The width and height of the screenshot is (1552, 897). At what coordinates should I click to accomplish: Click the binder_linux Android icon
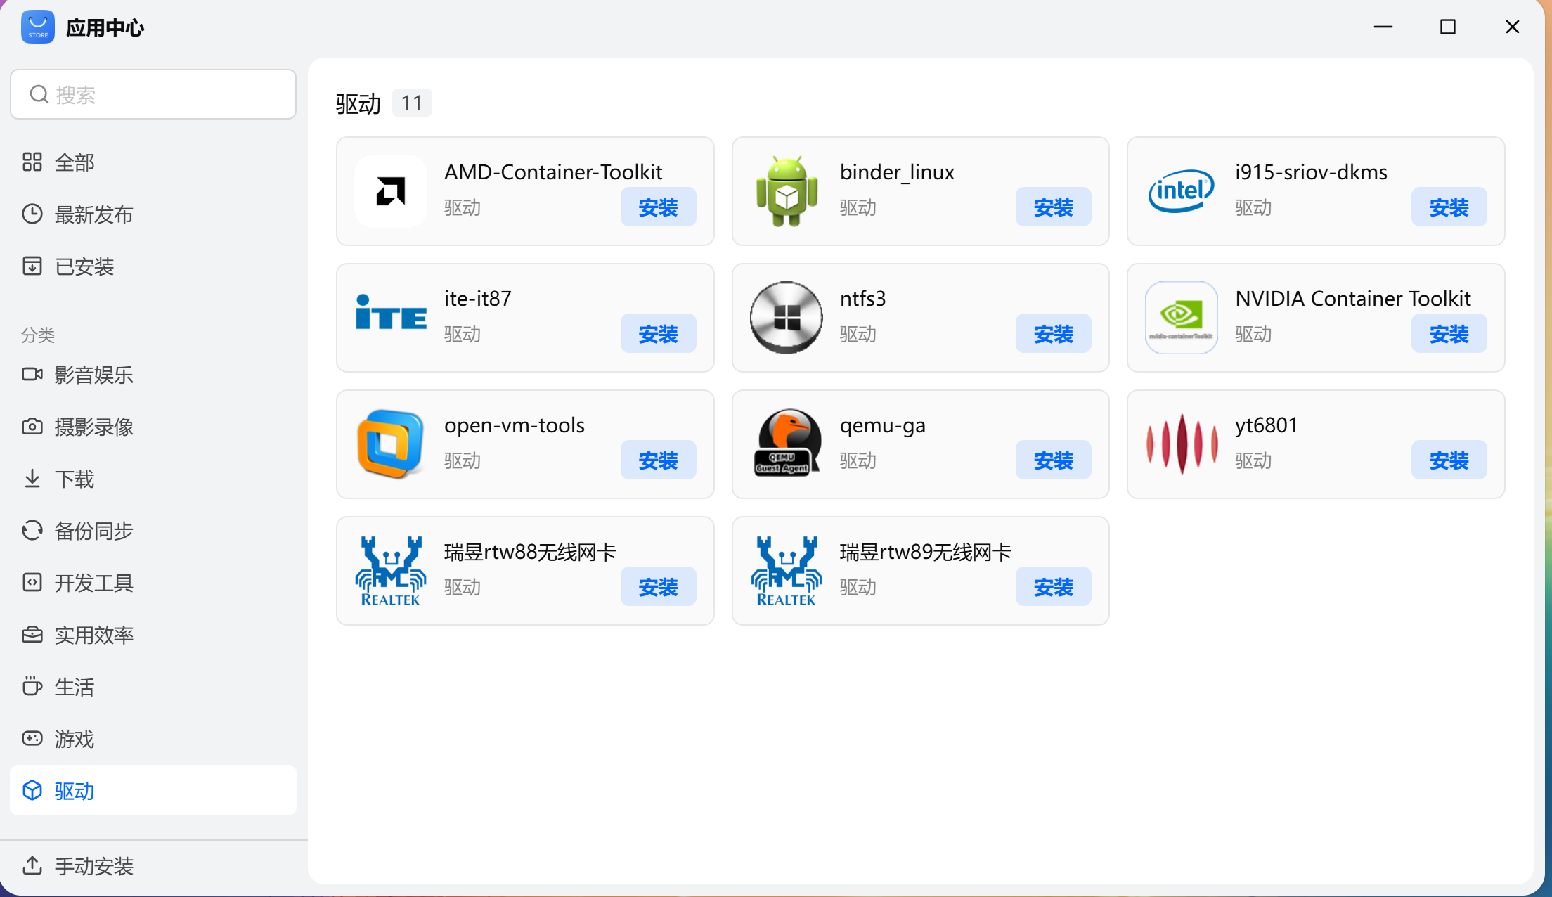[x=787, y=191]
